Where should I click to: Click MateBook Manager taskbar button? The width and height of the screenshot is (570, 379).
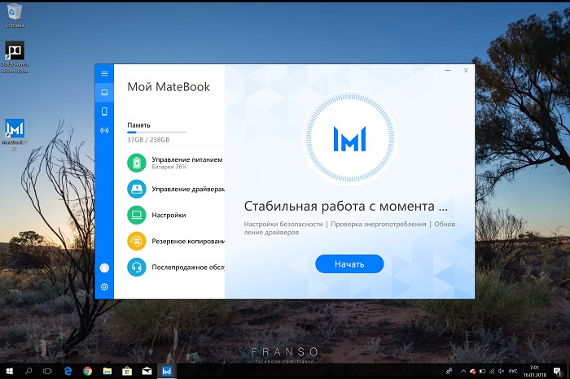click(x=166, y=371)
